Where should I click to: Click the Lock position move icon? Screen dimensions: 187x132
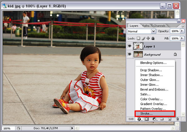pyautogui.click(x=148, y=38)
